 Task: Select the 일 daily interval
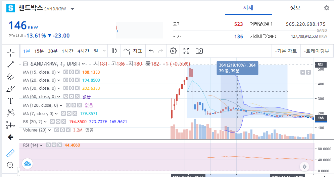96,51
